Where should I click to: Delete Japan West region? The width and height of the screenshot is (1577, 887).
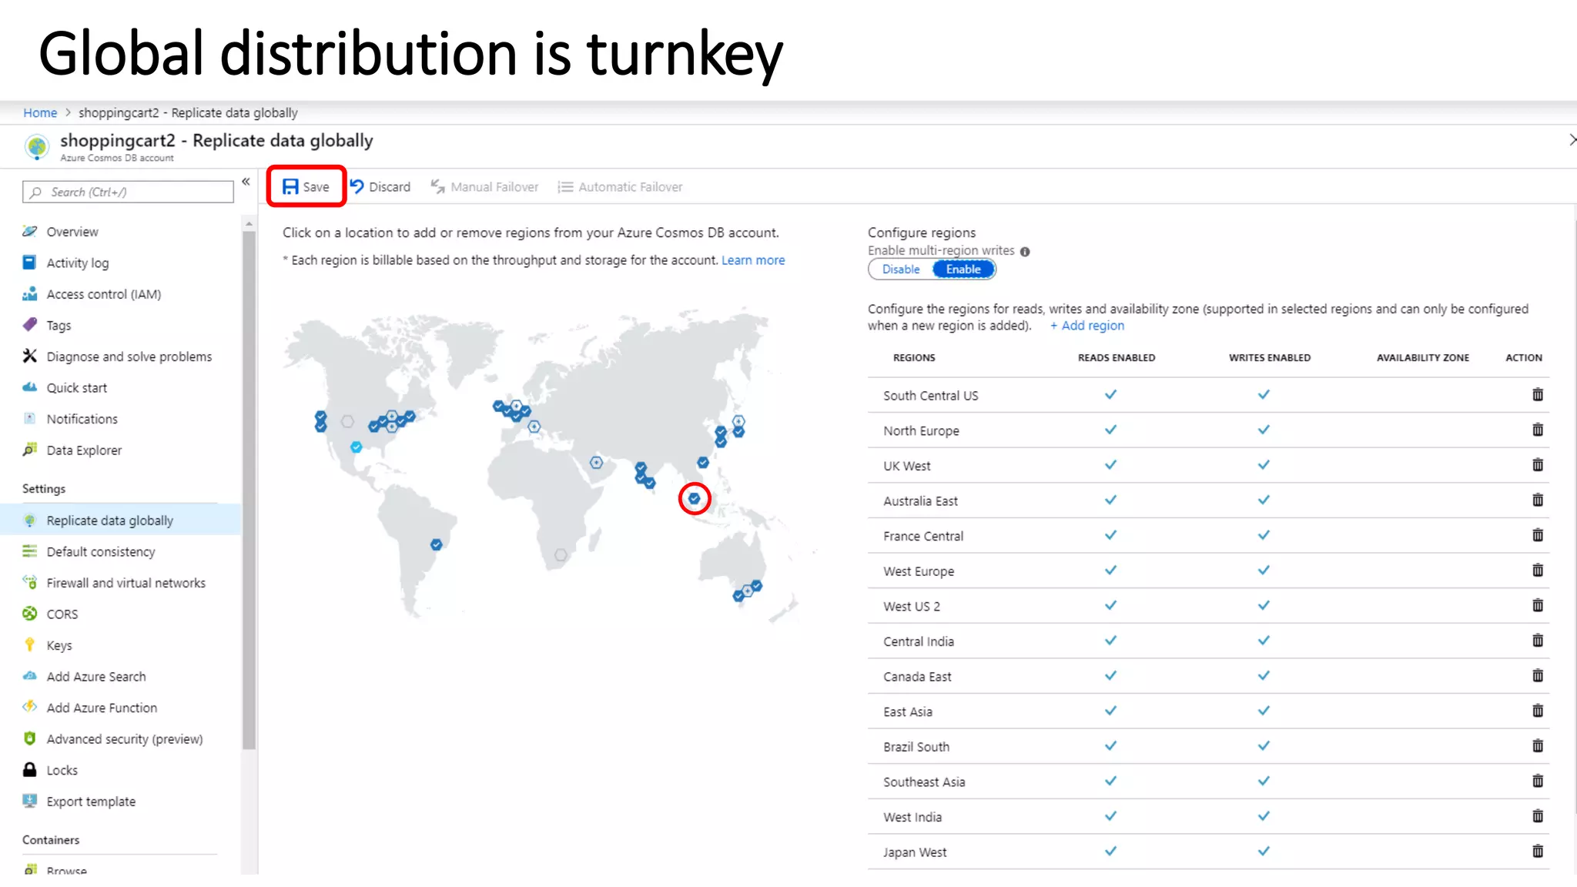(x=1538, y=851)
